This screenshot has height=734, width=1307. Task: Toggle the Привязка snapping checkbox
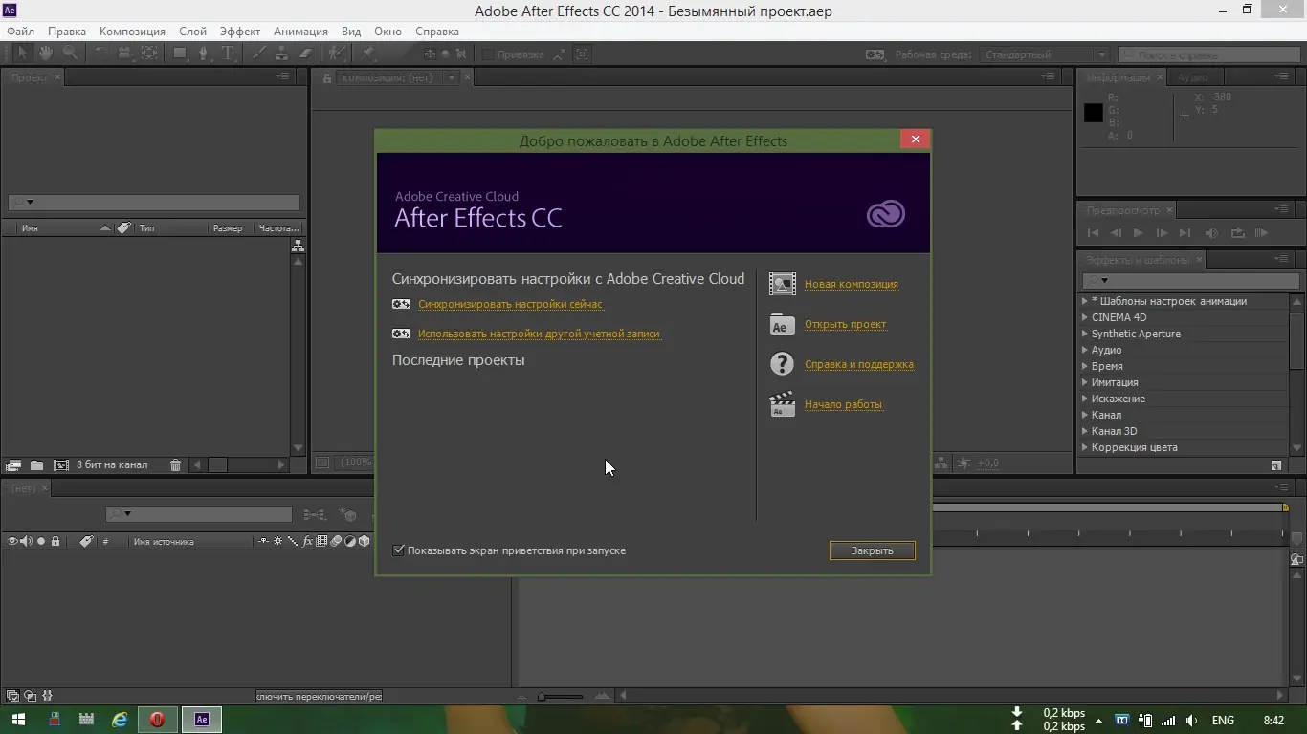[x=487, y=54]
